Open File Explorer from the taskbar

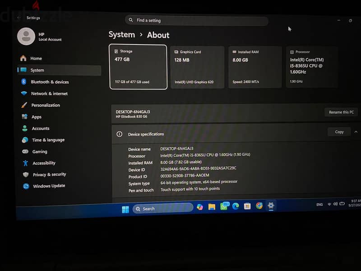click(212, 206)
